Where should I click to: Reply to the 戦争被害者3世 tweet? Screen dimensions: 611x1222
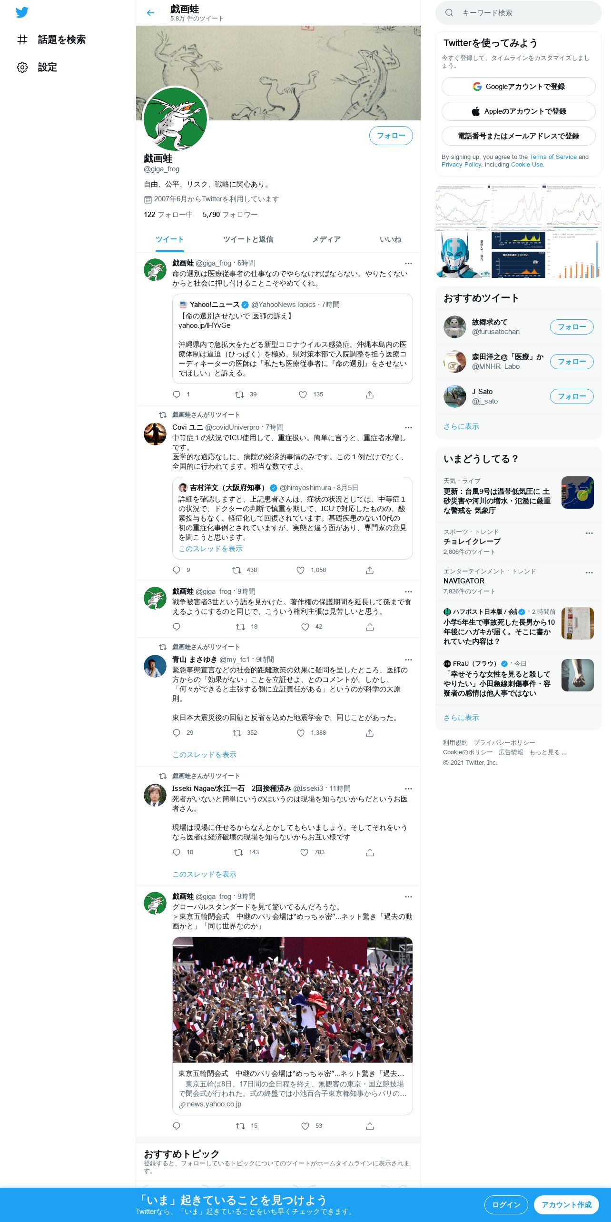point(177,627)
